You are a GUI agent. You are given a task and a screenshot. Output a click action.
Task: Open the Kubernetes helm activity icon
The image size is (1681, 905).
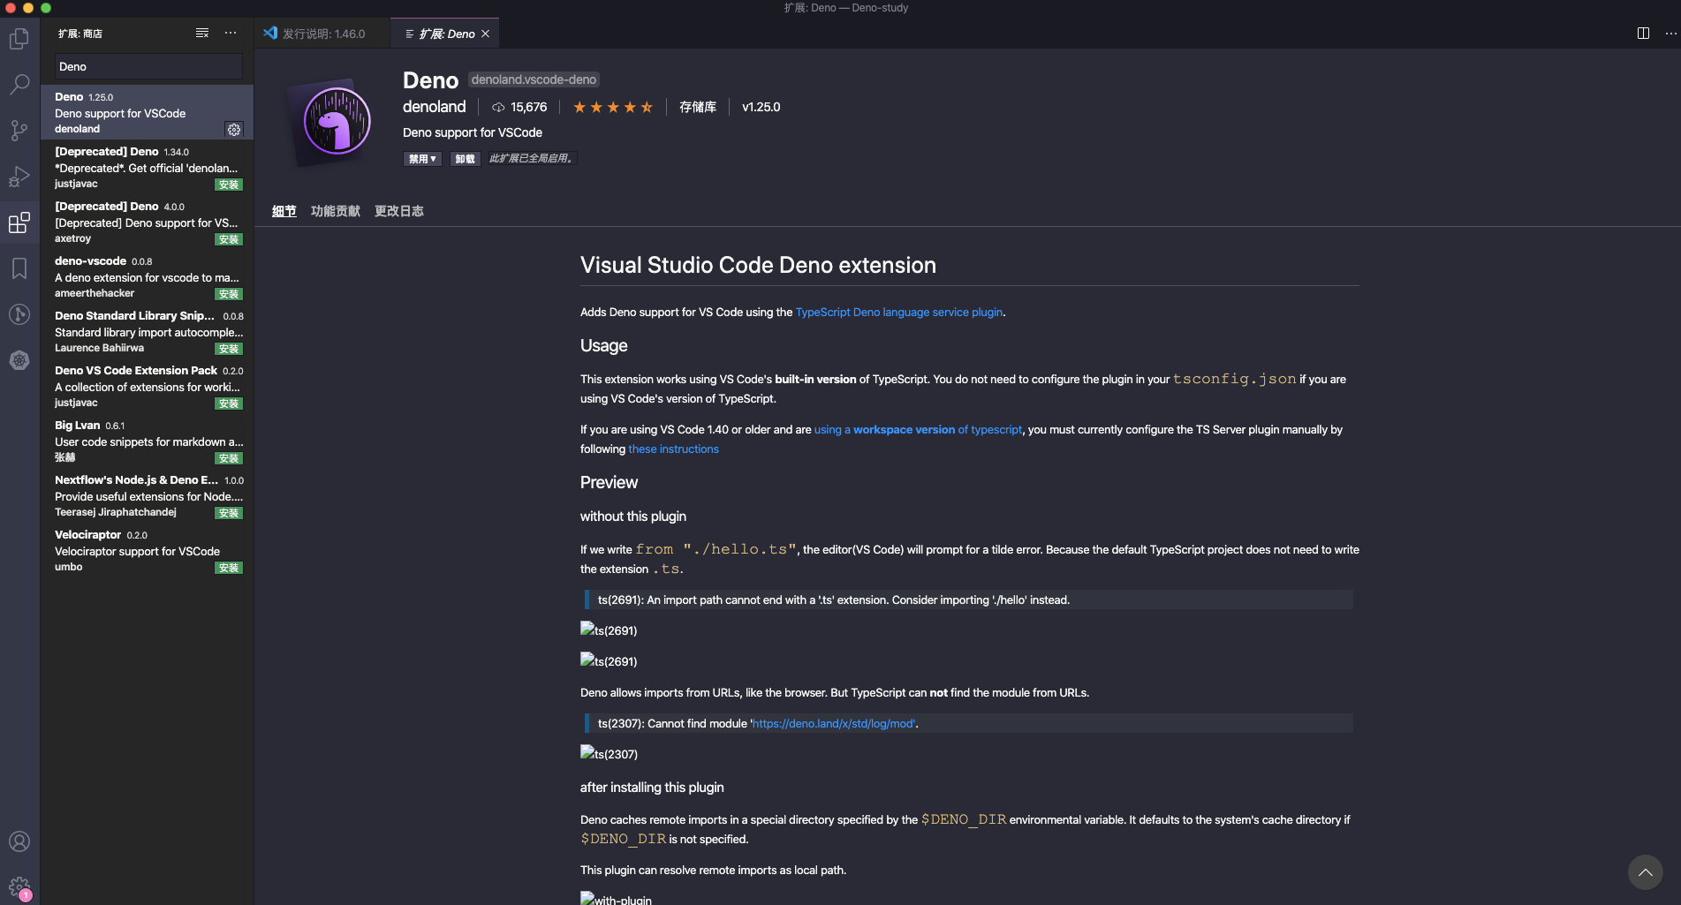(x=19, y=360)
